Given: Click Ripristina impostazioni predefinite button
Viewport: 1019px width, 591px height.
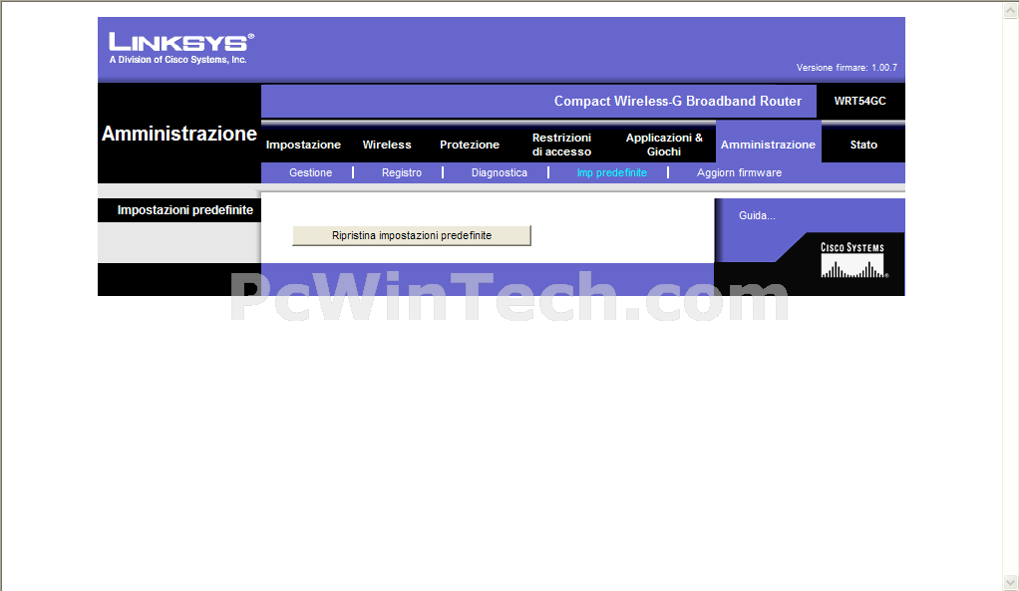Looking at the screenshot, I should tap(412, 236).
